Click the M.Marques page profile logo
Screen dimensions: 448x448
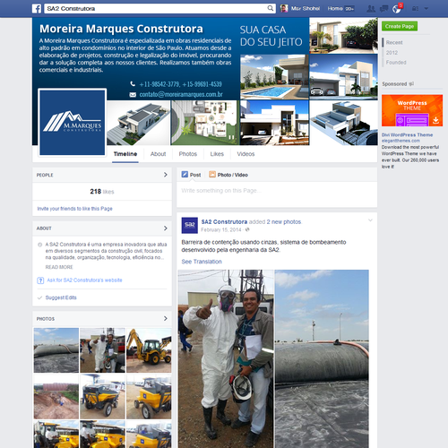[73, 123]
